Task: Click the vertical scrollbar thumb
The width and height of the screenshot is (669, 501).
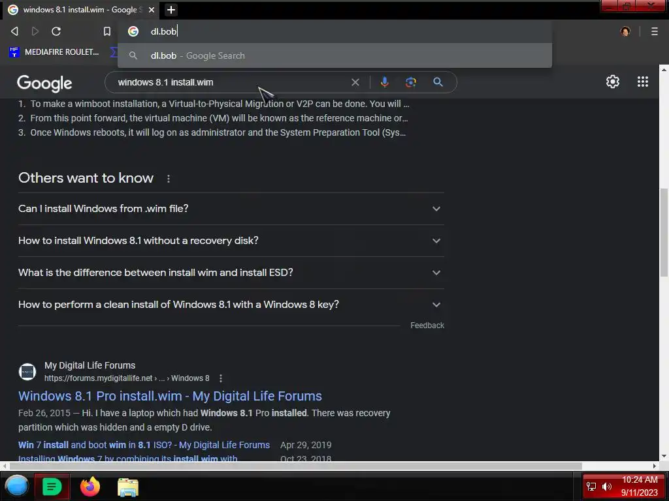Action: coord(664,232)
